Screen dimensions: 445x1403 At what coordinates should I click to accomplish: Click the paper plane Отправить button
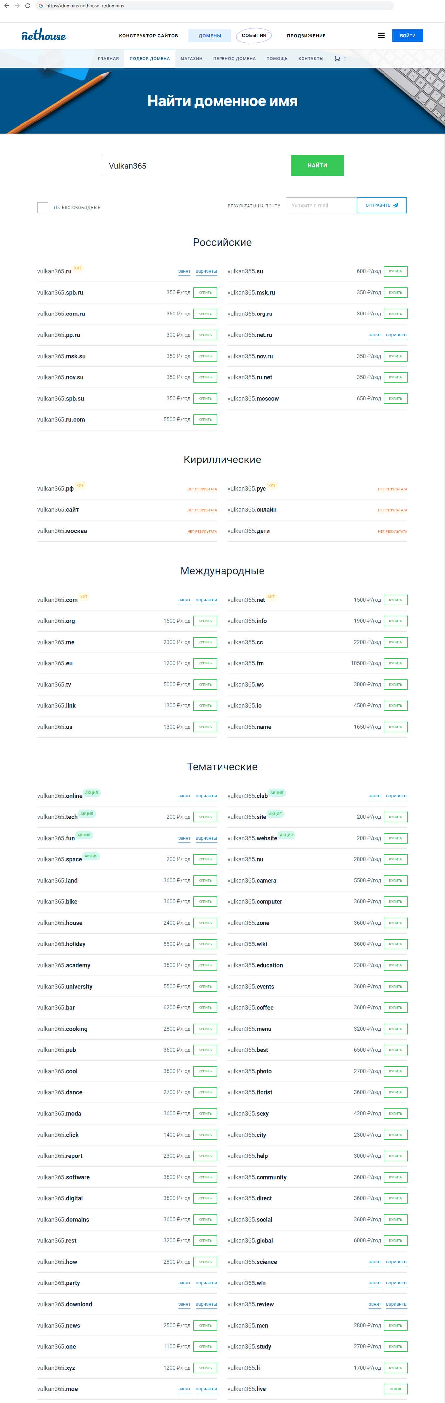coord(381,205)
